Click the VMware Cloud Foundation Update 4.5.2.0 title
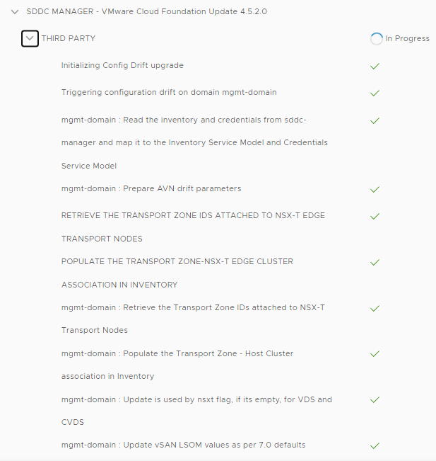This screenshot has width=436, height=461. (x=147, y=12)
